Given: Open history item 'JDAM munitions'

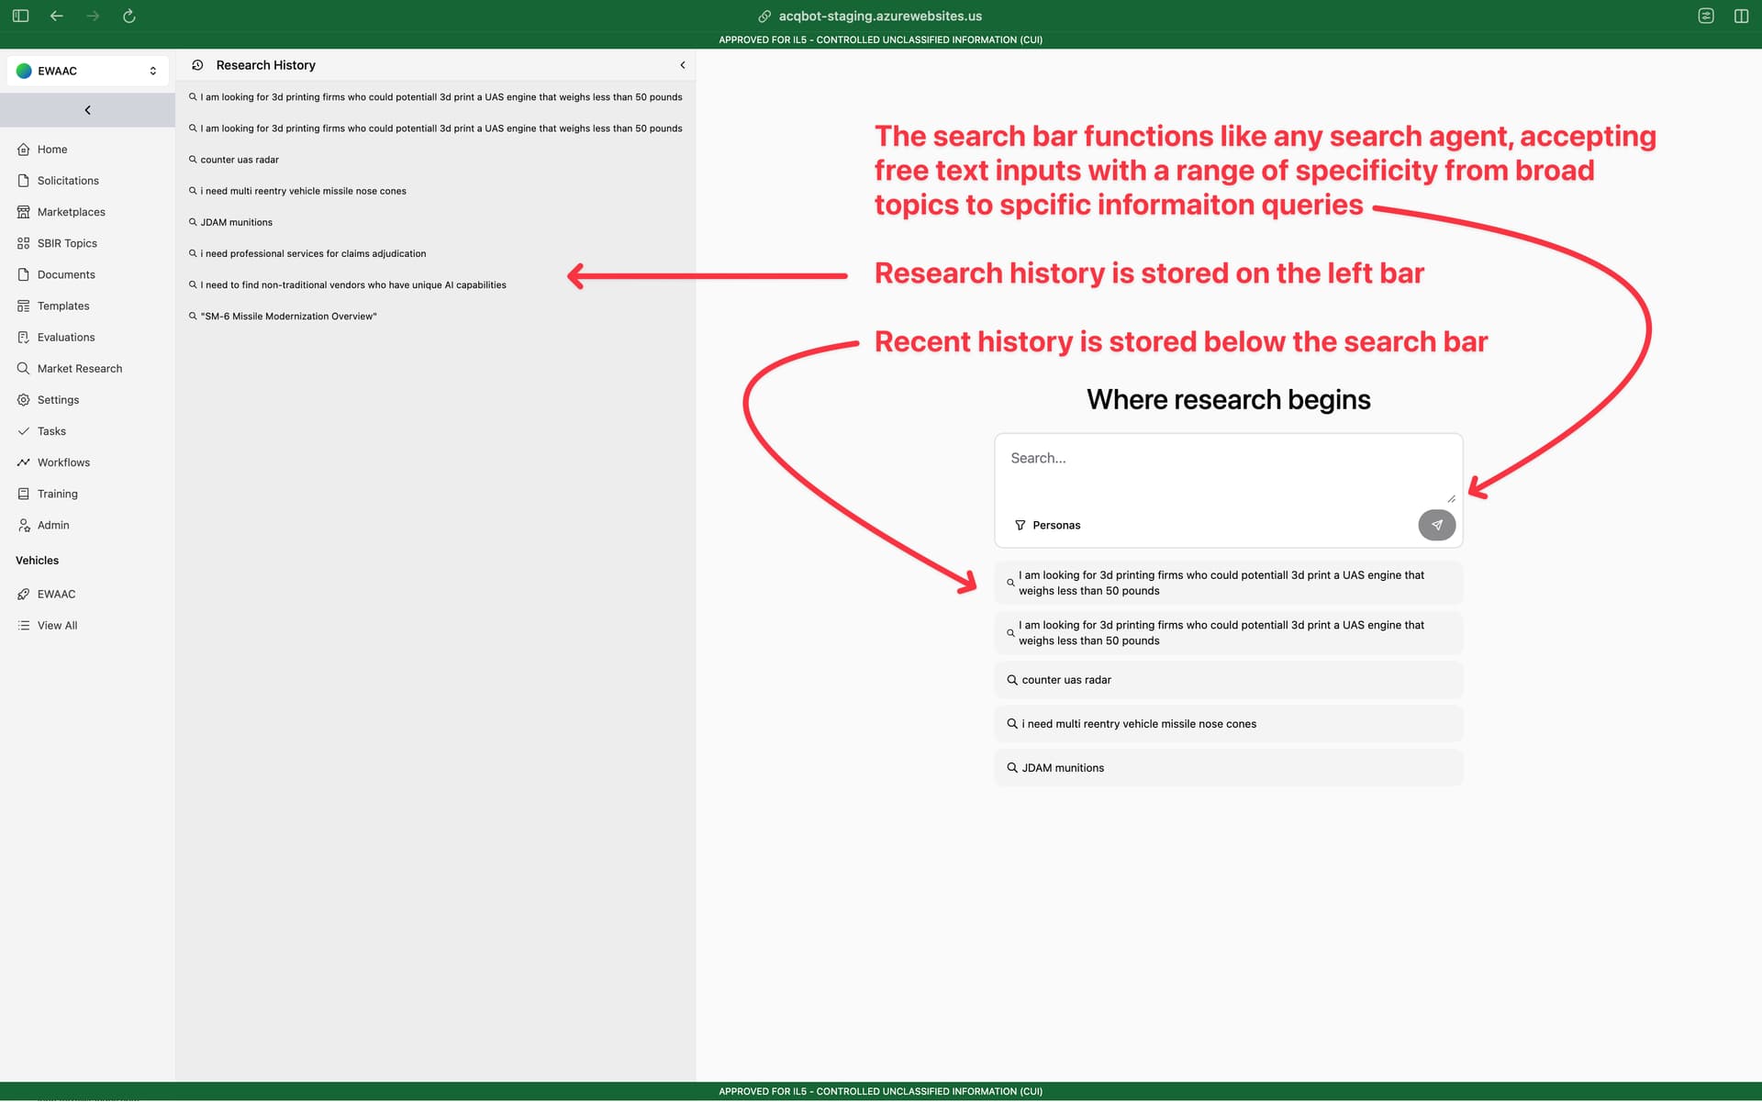Looking at the screenshot, I should (435, 222).
